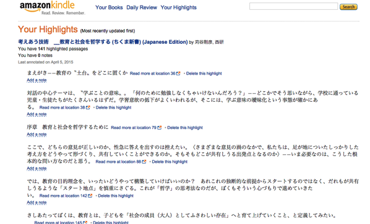The image size is (370, 224).
Task: Click the 'Read. Review. Remember.' tagline
Action: [x=63, y=13]
